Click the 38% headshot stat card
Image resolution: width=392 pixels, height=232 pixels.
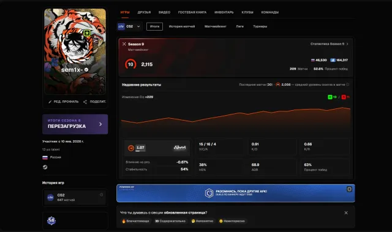219,167
